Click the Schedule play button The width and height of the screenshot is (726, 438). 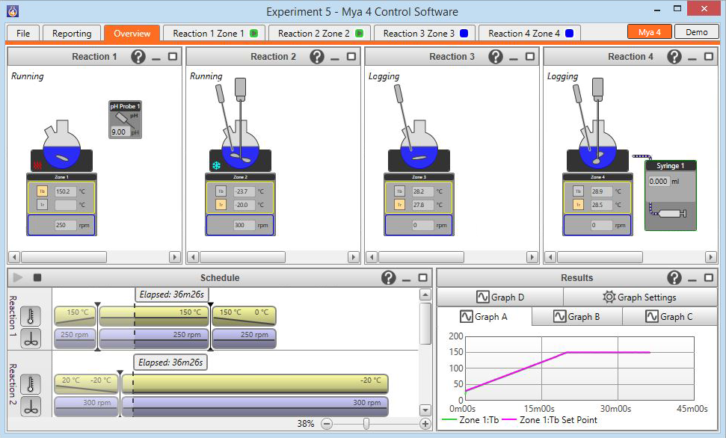(x=19, y=277)
